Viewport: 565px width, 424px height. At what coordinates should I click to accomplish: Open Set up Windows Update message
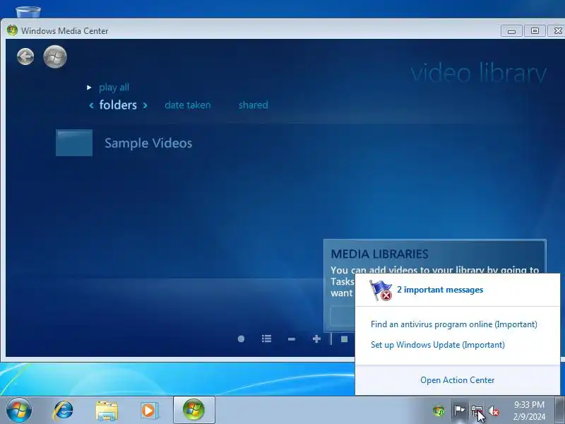pyautogui.click(x=437, y=345)
